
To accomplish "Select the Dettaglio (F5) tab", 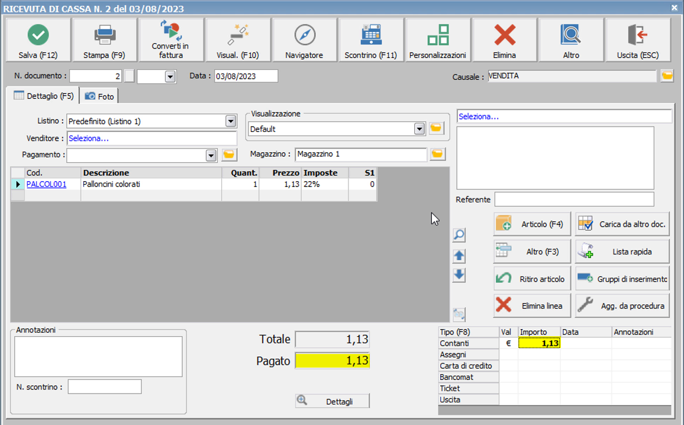I will (44, 95).
